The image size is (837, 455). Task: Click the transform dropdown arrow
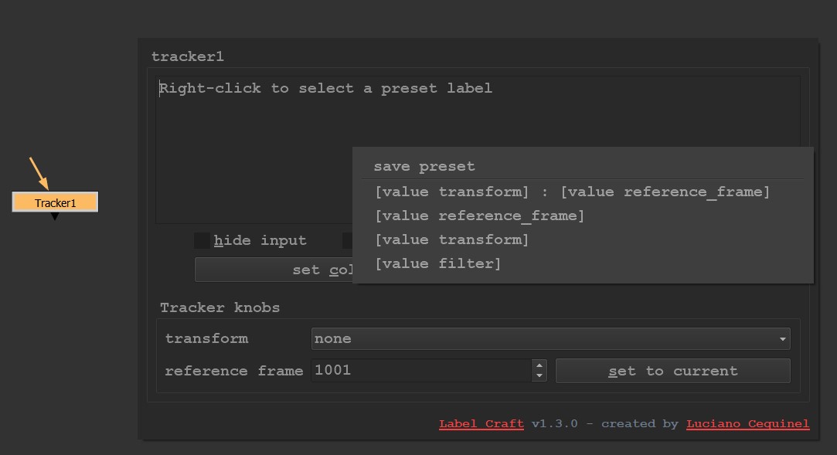coord(782,339)
